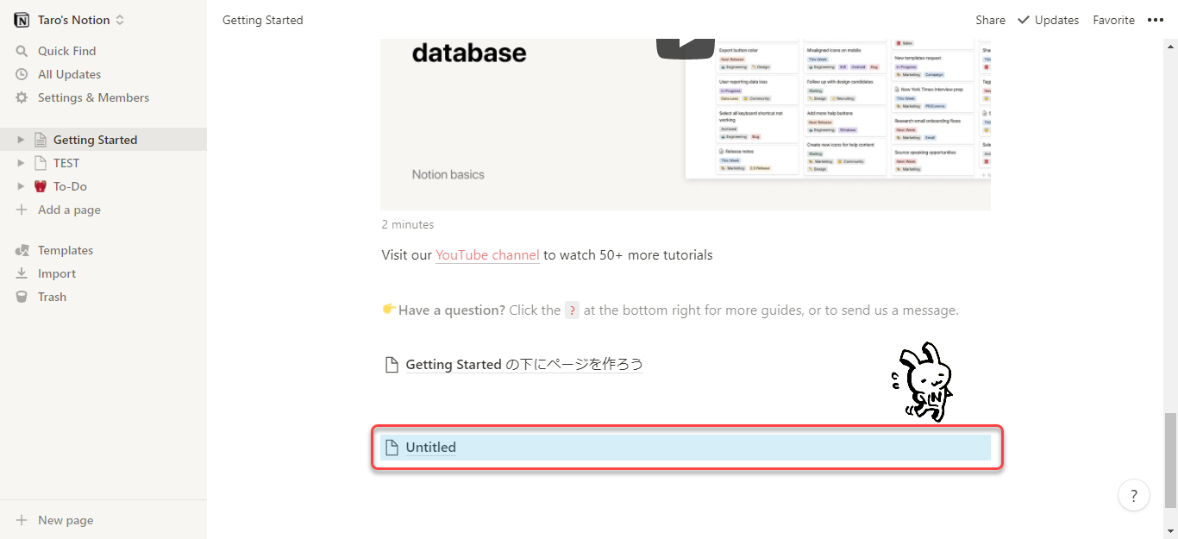Screen dimensions: 1178x539
Task: Click the database video thumbnail board preview
Action: [x=838, y=108]
